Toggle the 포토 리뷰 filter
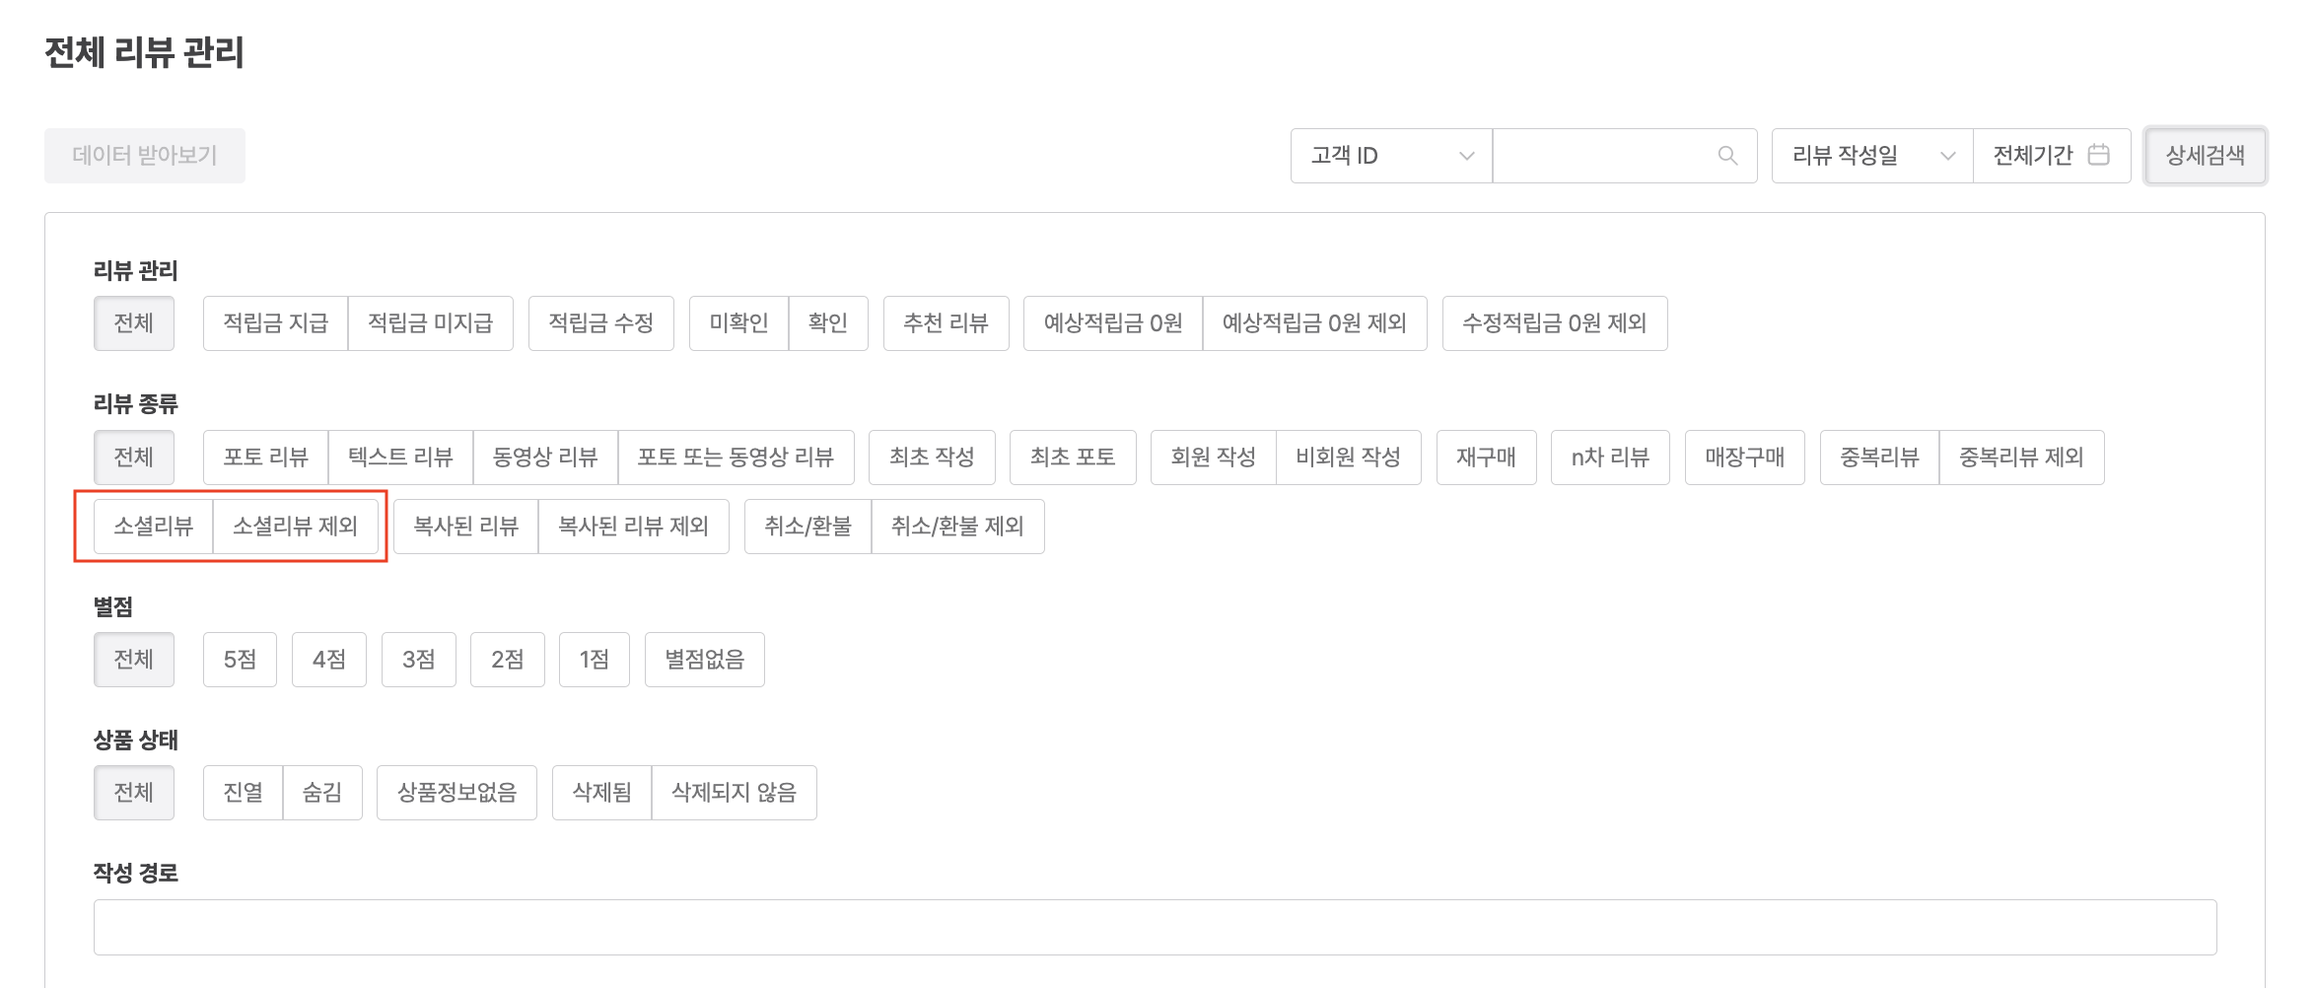This screenshot has width=2315, height=988. [265, 458]
